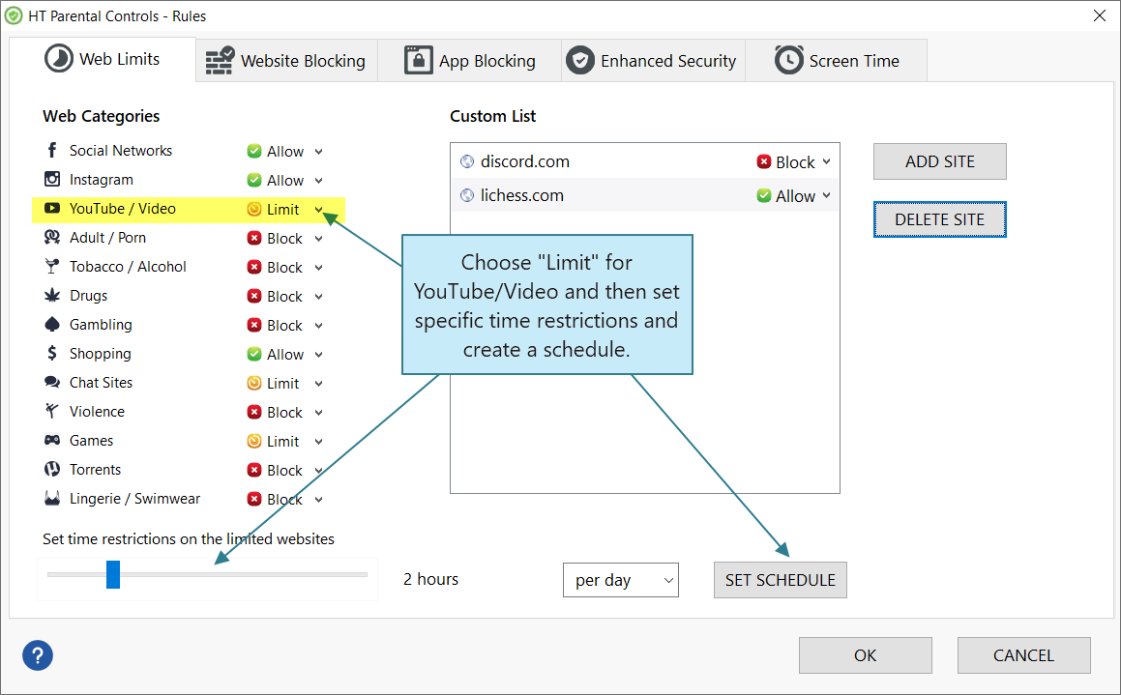Open the lichess.com Allow dropdown
The width and height of the screenshot is (1121, 695).
[x=826, y=195]
